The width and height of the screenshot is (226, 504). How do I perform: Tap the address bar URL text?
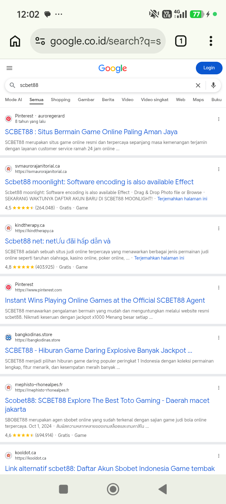click(x=105, y=41)
